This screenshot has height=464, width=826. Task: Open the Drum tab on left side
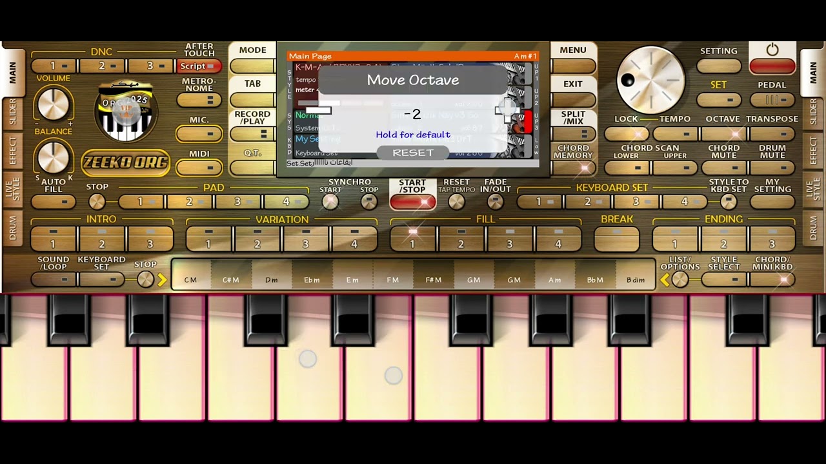tap(12, 229)
